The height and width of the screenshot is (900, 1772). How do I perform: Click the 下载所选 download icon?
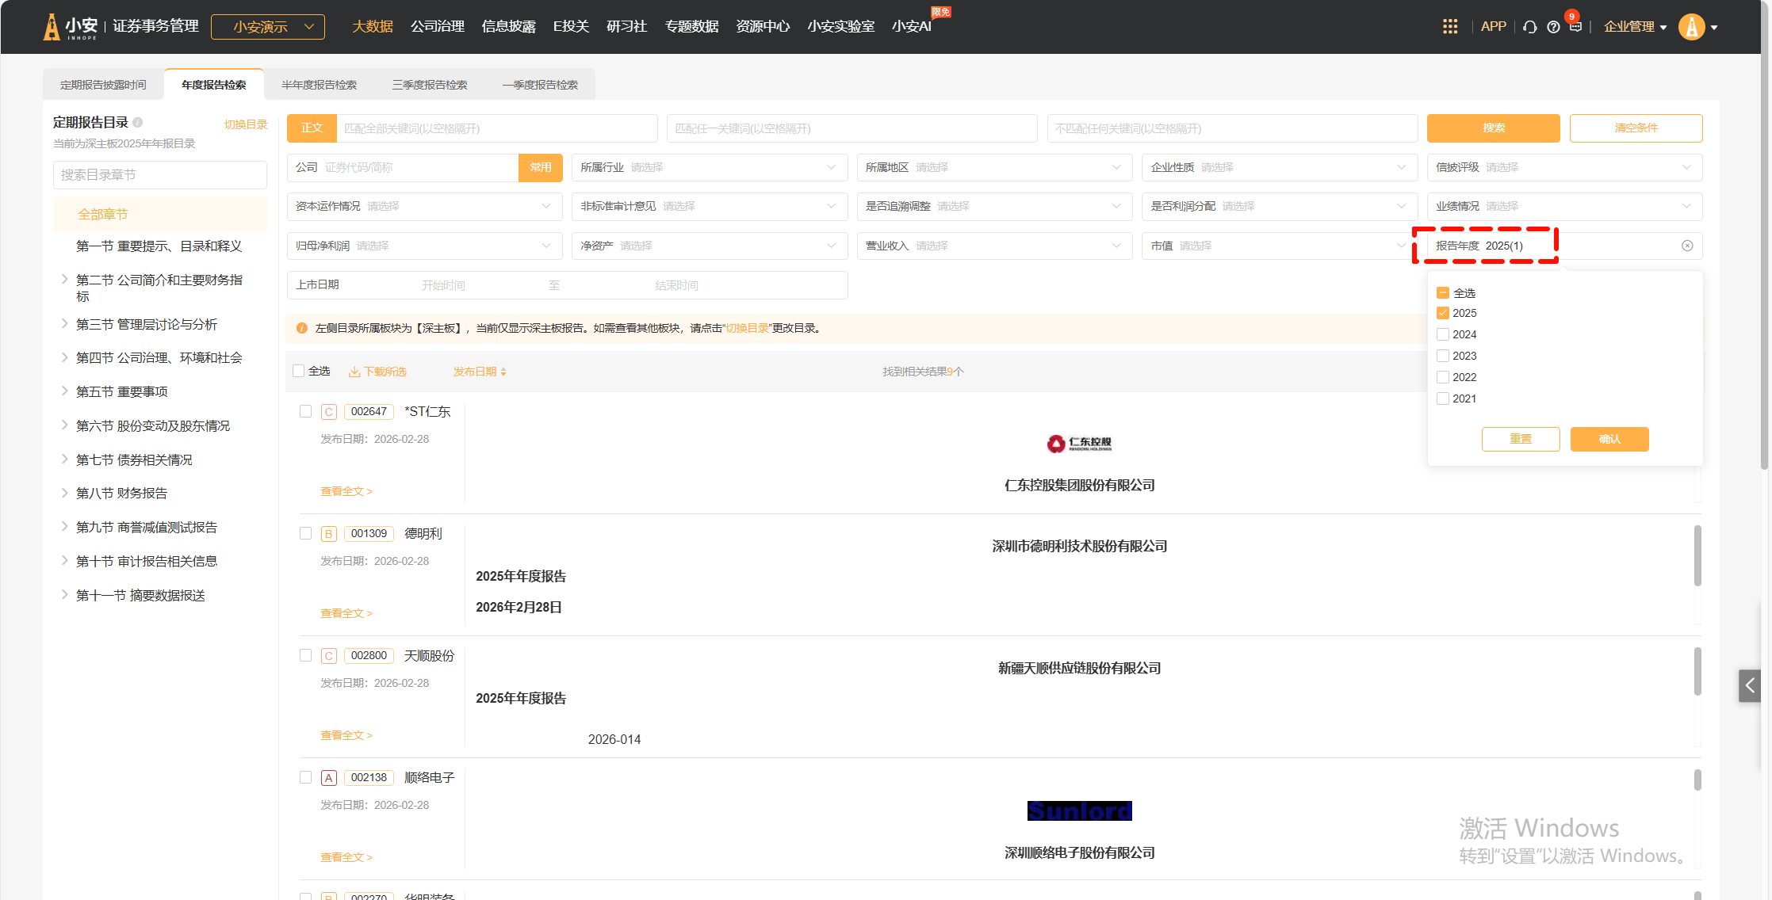click(354, 372)
